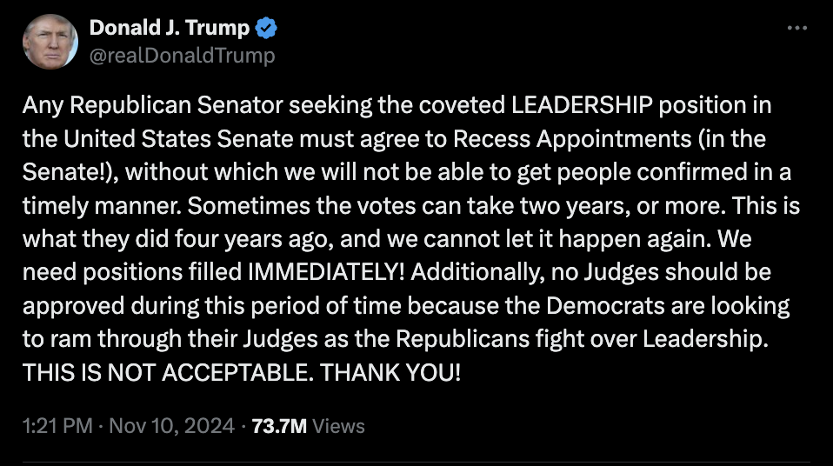
Task: Click the Views label
Action: pyautogui.click(x=338, y=426)
